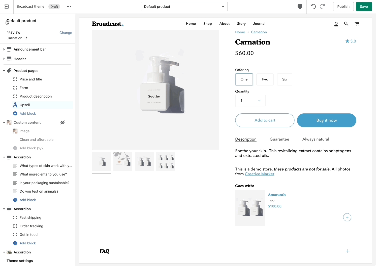The image size is (376, 266).
Task: Open the three-dots more actions menu
Action: pos(69,7)
